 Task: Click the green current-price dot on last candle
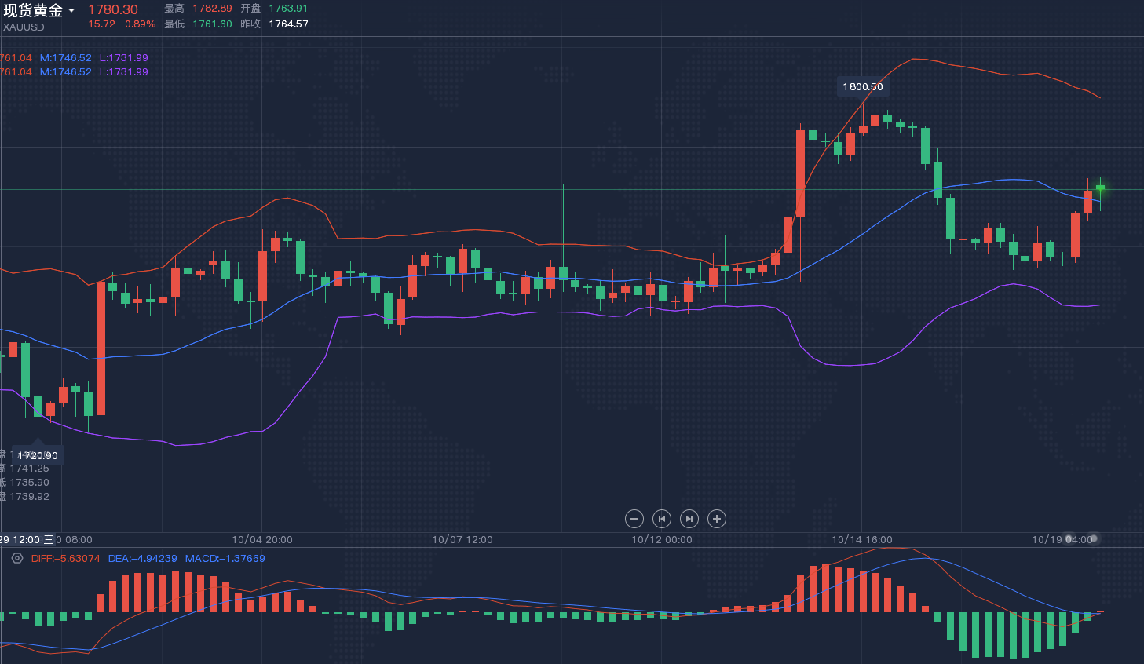[x=1100, y=188]
